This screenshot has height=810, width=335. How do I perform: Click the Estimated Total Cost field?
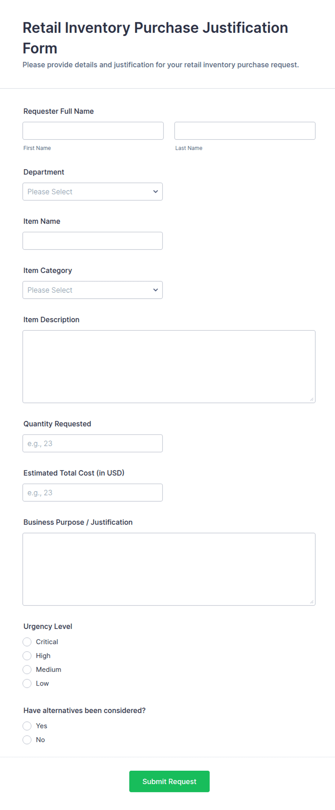point(92,492)
